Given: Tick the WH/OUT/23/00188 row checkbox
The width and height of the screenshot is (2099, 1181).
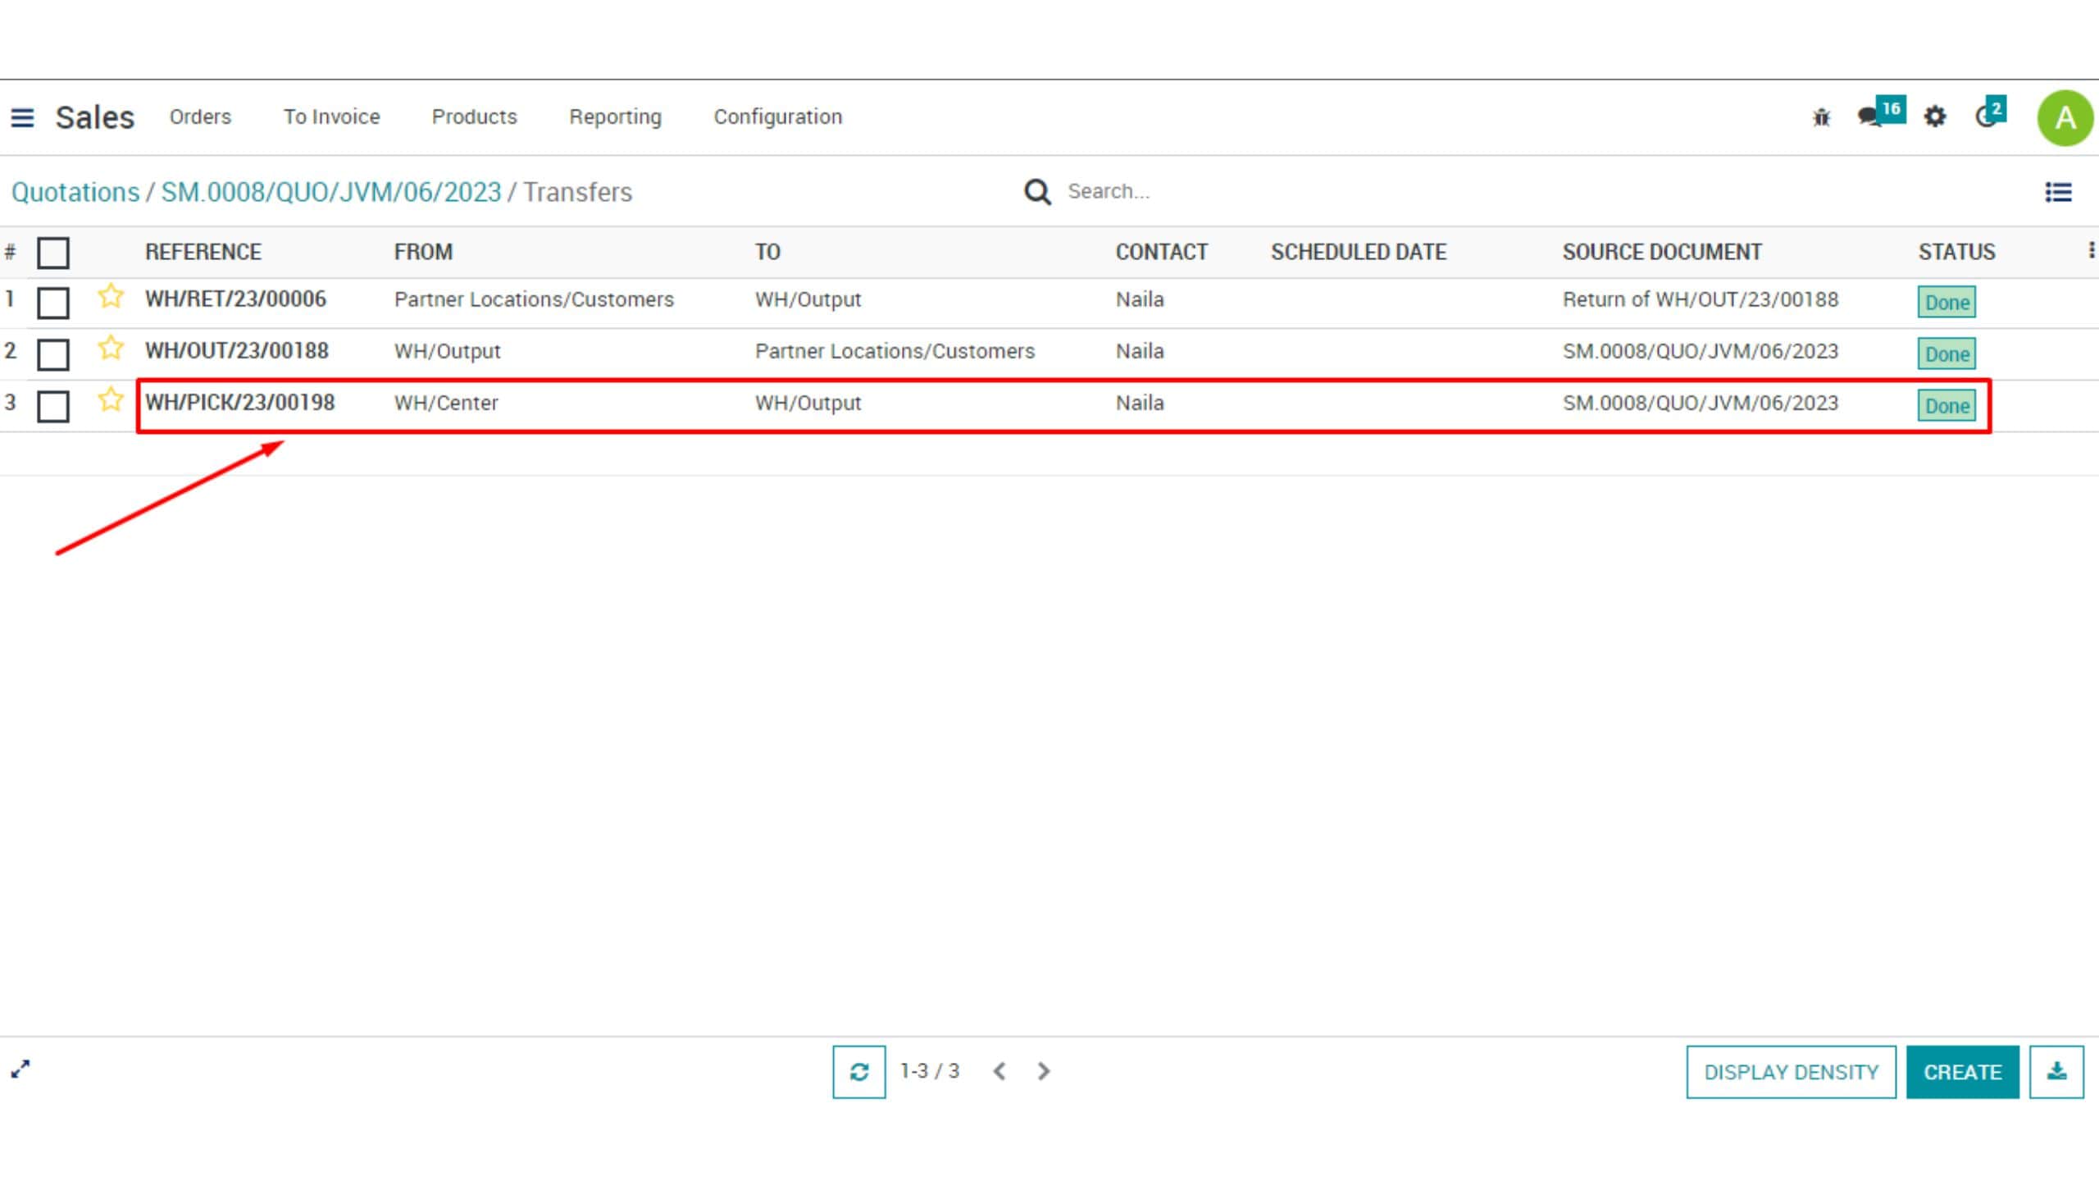Looking at the screenshot, I should 53,354.
